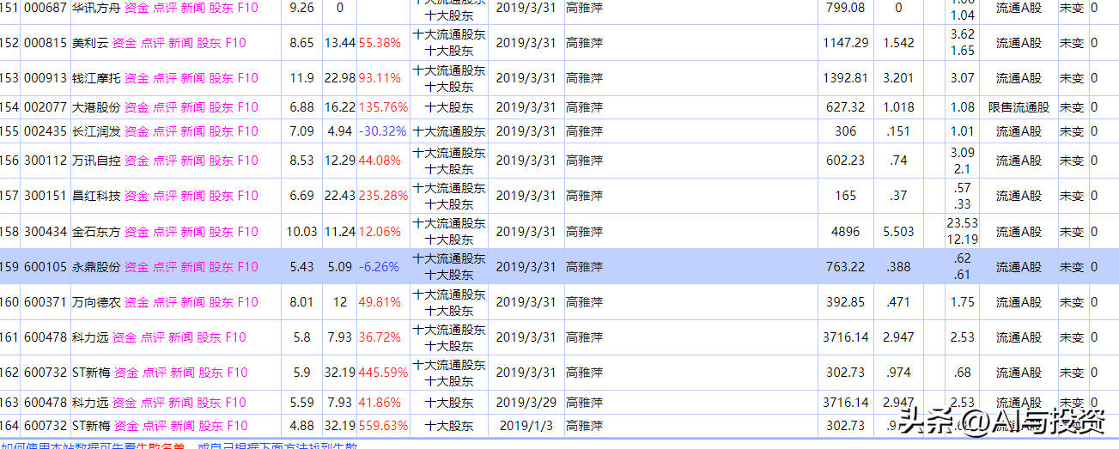Click percentage value 445.59%

click(x=383, y=373)
